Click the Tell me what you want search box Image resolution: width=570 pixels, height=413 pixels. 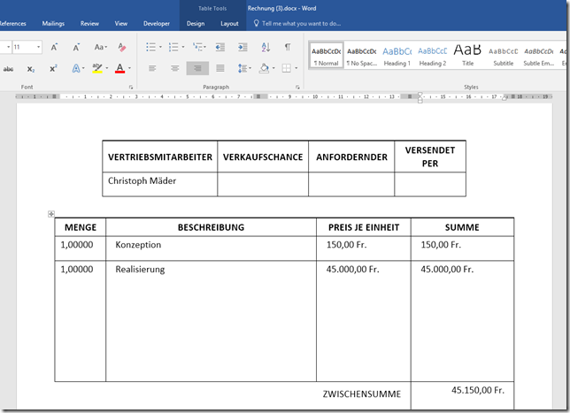point(301,24)
